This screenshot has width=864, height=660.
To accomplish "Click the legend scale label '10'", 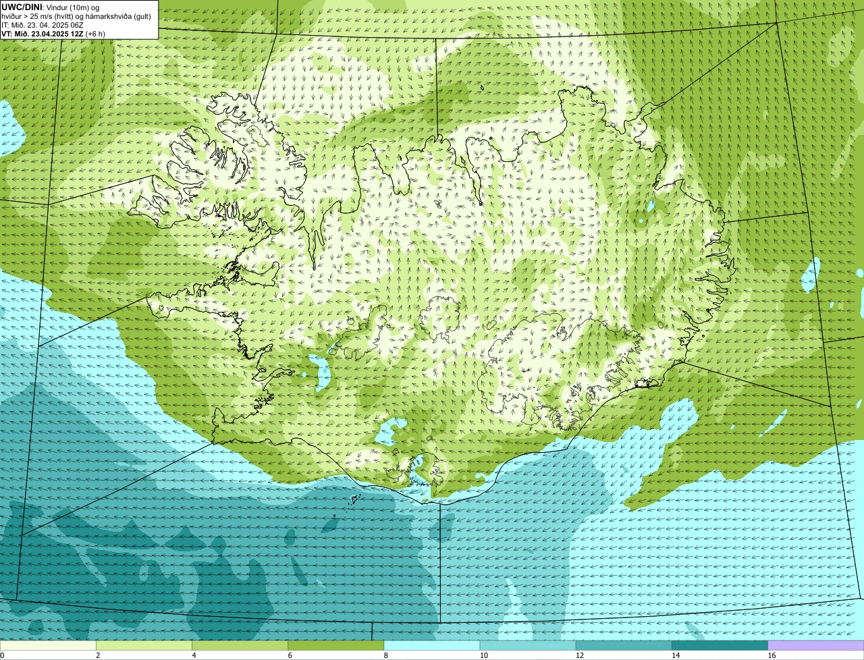I will click(483, 655).
